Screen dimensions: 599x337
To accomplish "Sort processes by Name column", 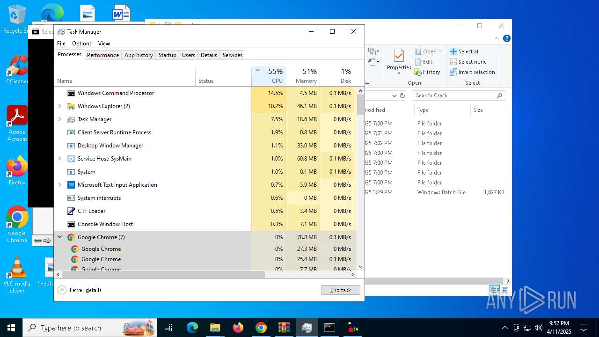I will [x=124, y=76].
